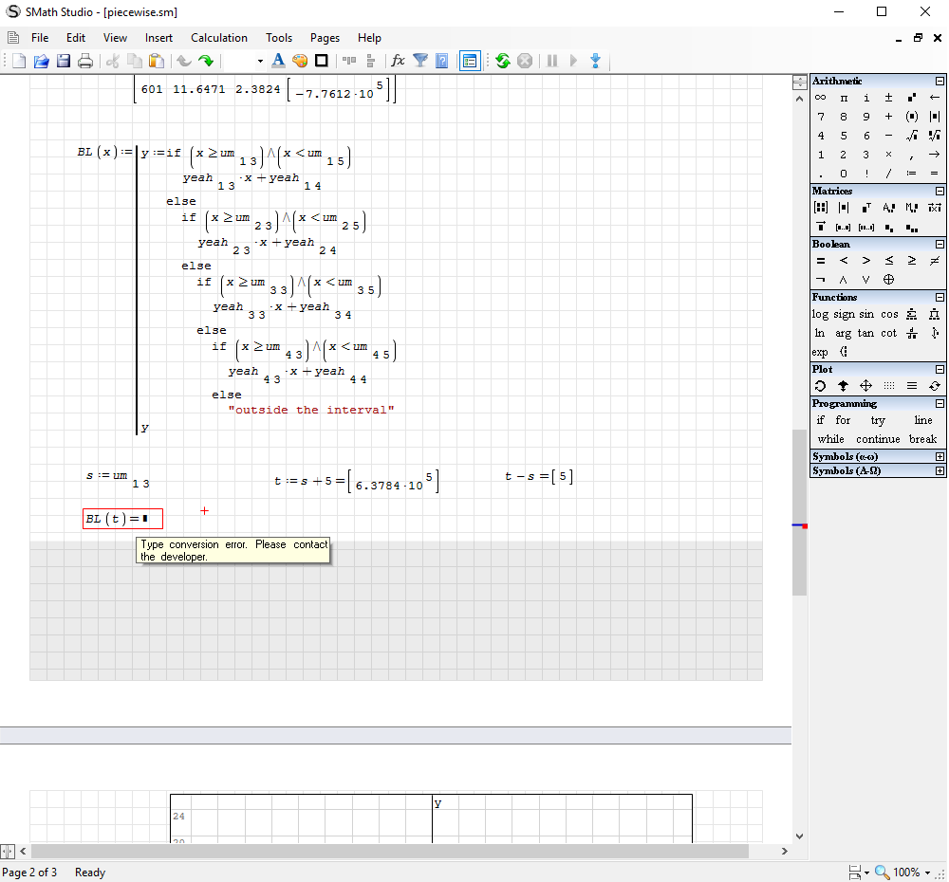This screenshot has height=882, width=949.
Task: Insert a function using the fx toolbar icon
Action: coord(397,60)
